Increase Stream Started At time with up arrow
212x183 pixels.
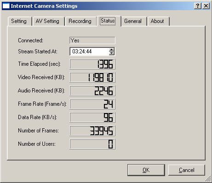pos(112,50)
